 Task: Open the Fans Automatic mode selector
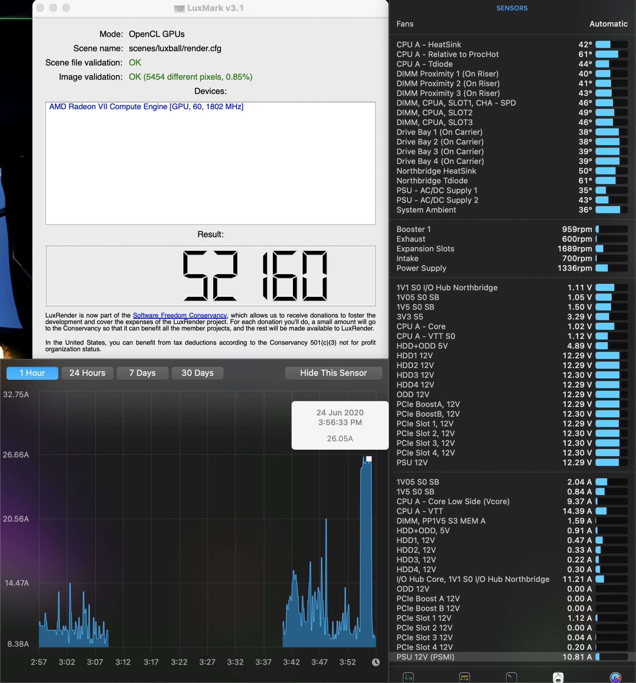pos(608,24)
